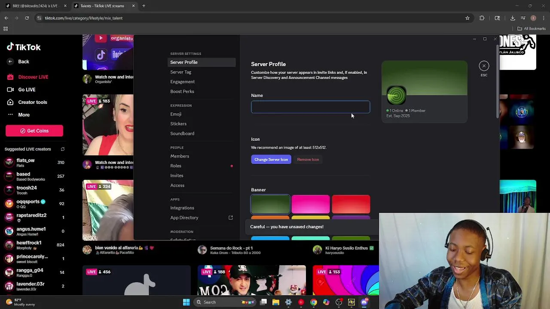
Task: Select the red banner color
Action: 351,204
